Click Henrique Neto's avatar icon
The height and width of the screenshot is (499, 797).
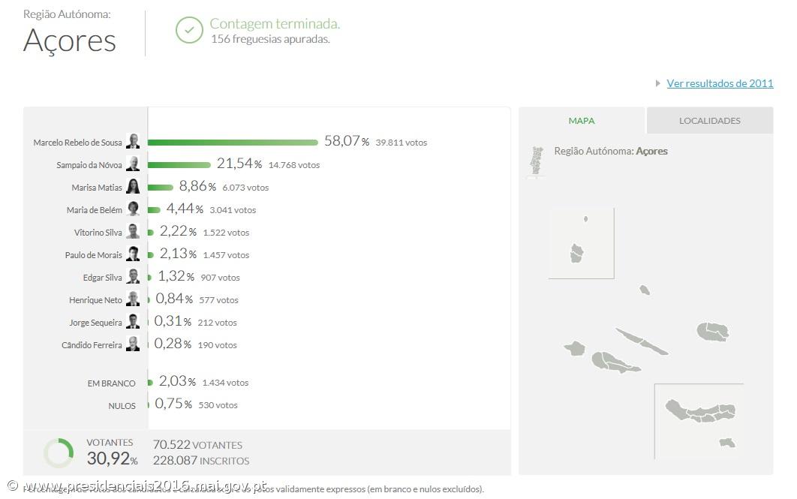133,299
